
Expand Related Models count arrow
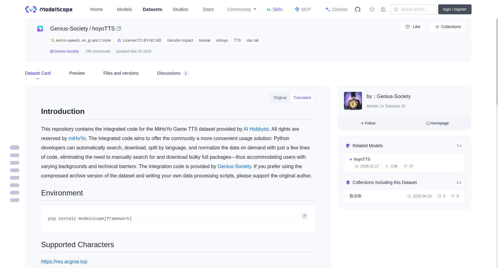459,146
